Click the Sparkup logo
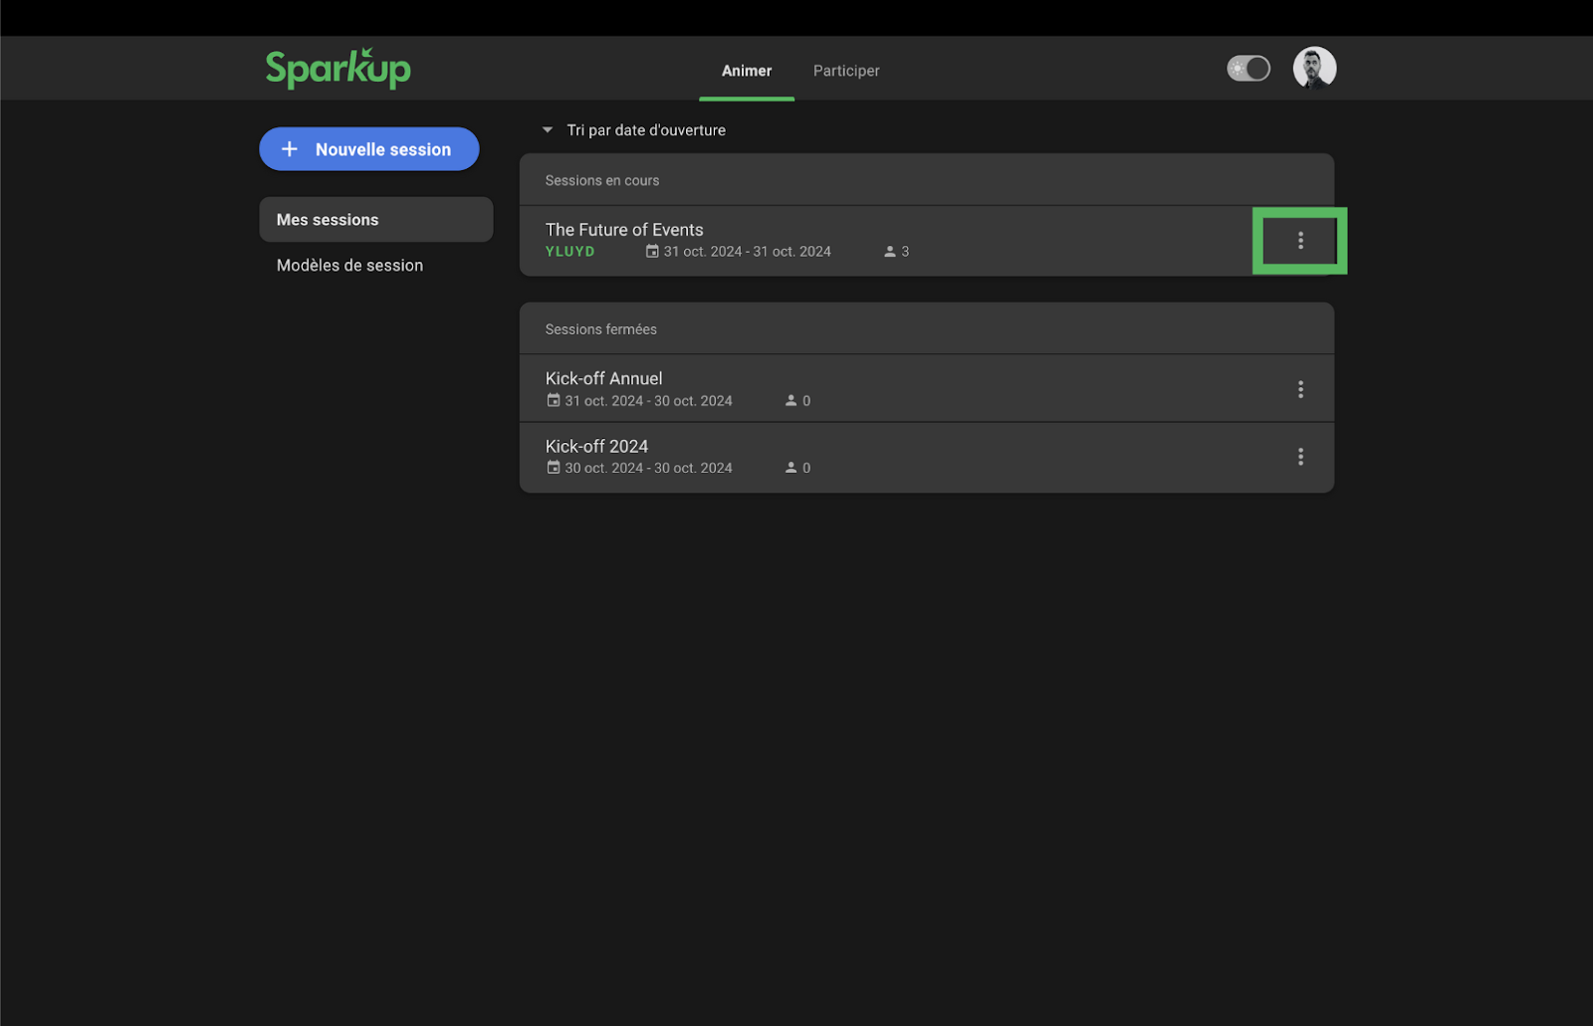1593x1026 pixels. [x=338, y=69]
